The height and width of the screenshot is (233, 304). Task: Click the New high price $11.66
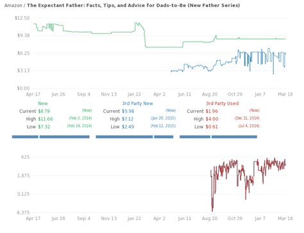click(x=46, y=119)
